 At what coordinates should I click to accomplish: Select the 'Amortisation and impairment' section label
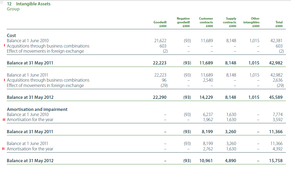point(37,109)
